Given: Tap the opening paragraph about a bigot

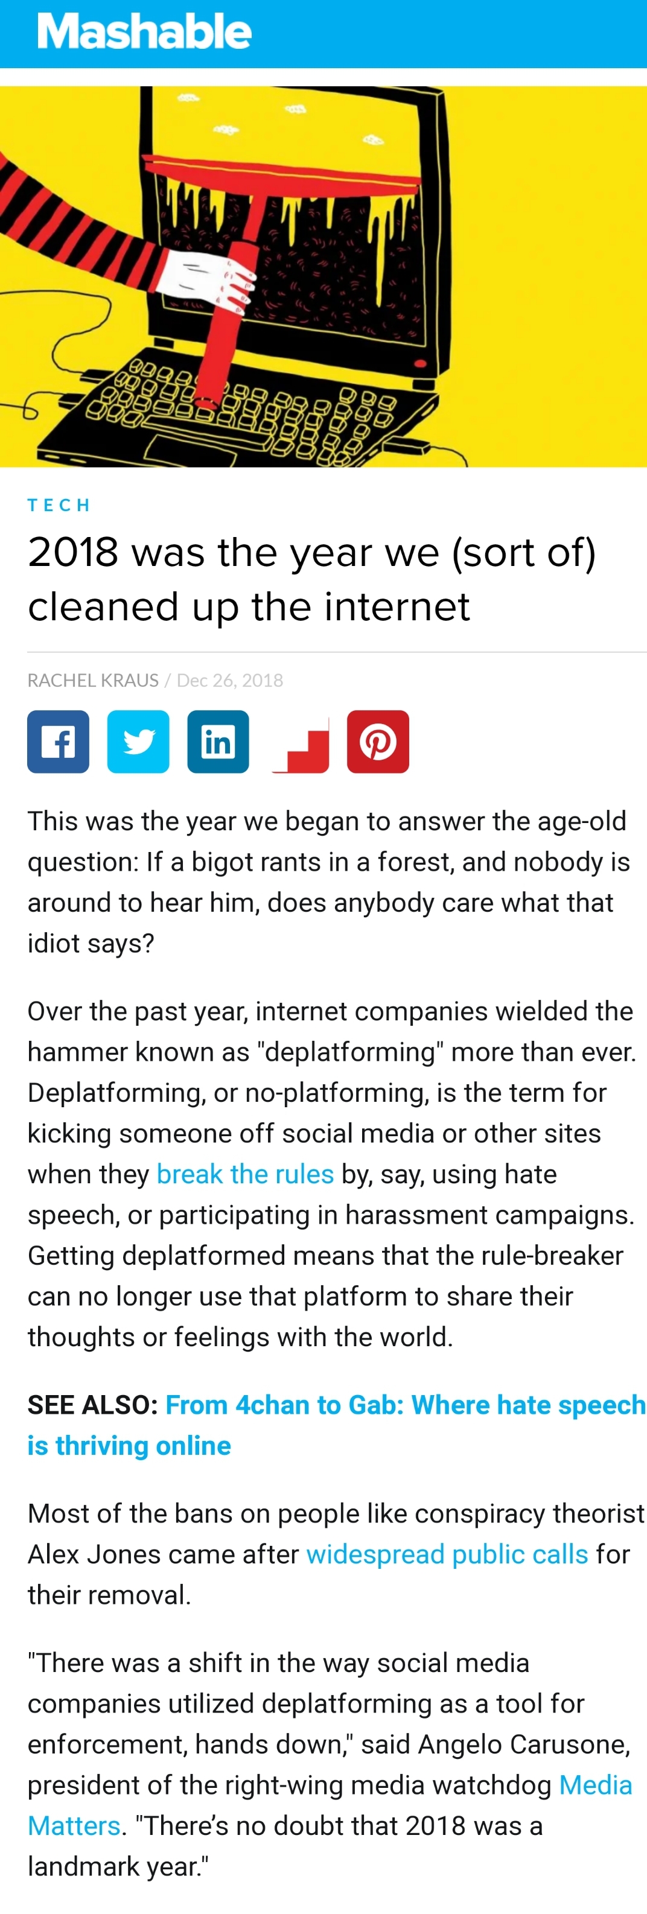Looking at the screenshot, I should click(x=328, y=882).
